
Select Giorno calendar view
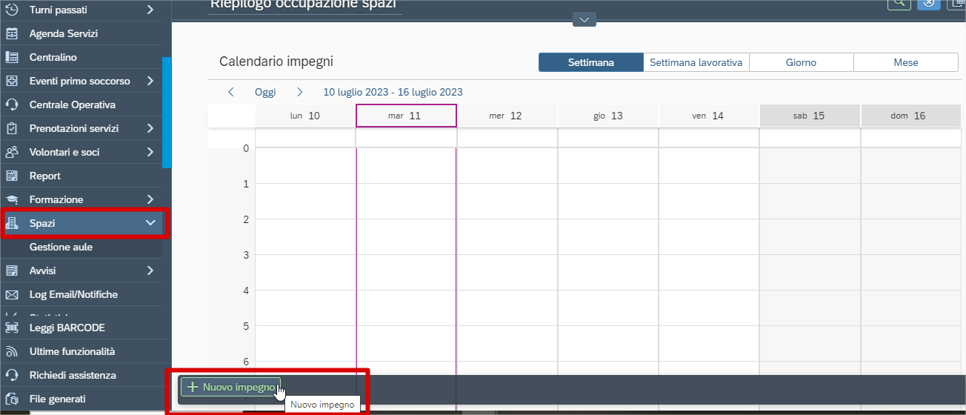click(x=802, y=62)
